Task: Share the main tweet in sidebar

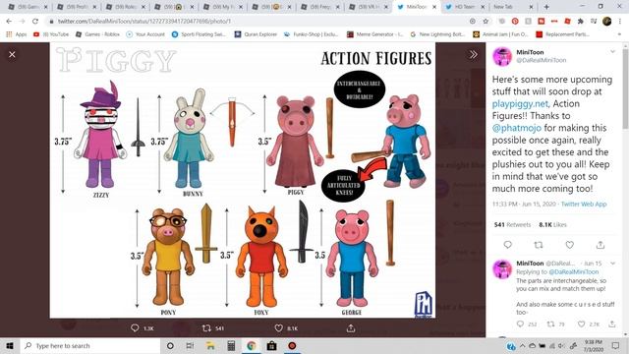Action: [600, 245]
